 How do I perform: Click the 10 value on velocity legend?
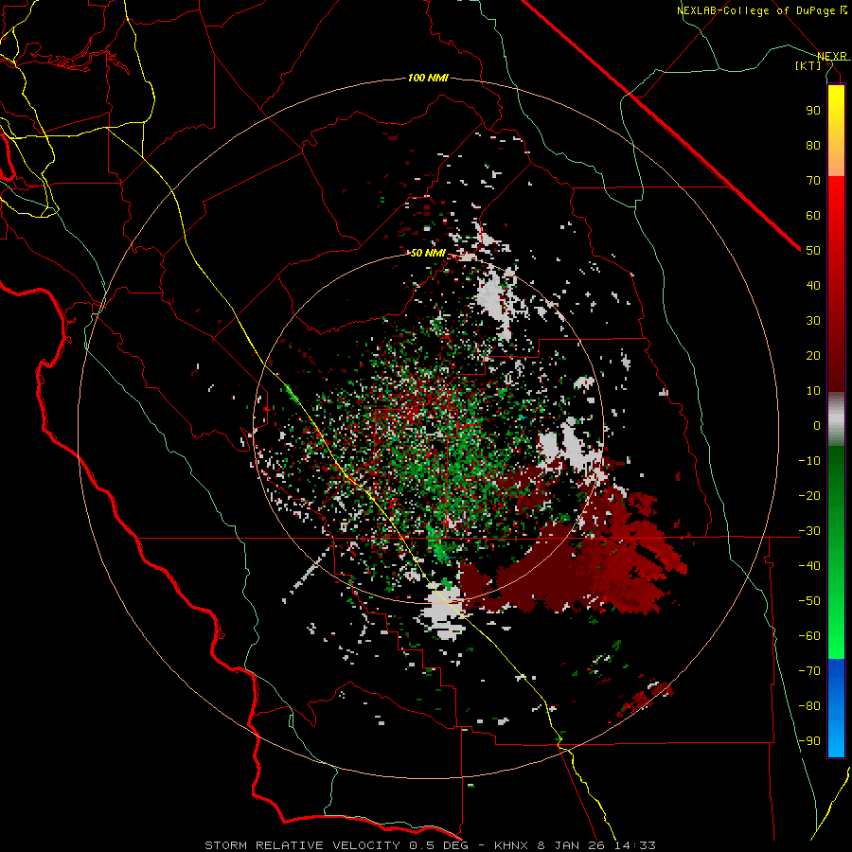[813, 391]
